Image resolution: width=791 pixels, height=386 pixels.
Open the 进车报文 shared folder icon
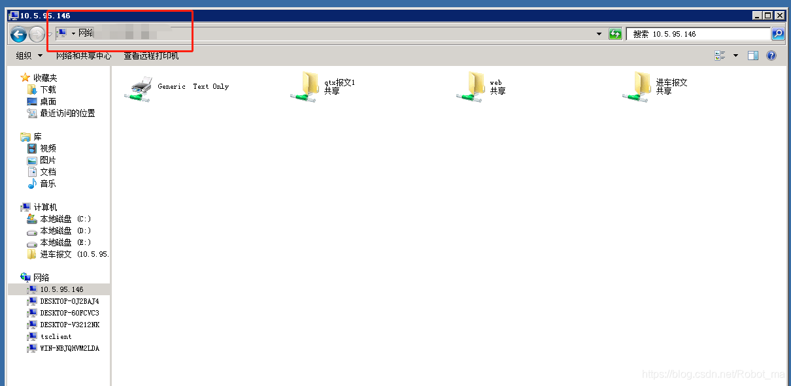click(x=637, y=87)
